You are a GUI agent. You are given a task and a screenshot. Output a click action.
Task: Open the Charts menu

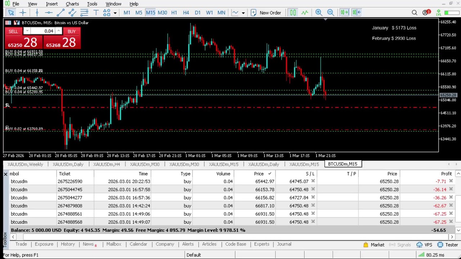[72, 4]
